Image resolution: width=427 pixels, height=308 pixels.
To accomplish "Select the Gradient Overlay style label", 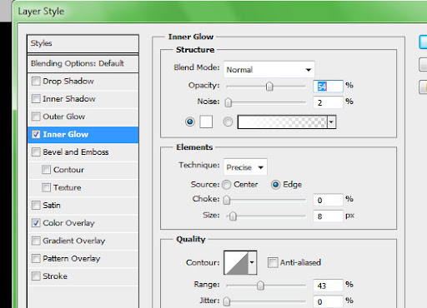I will point(74,241).
